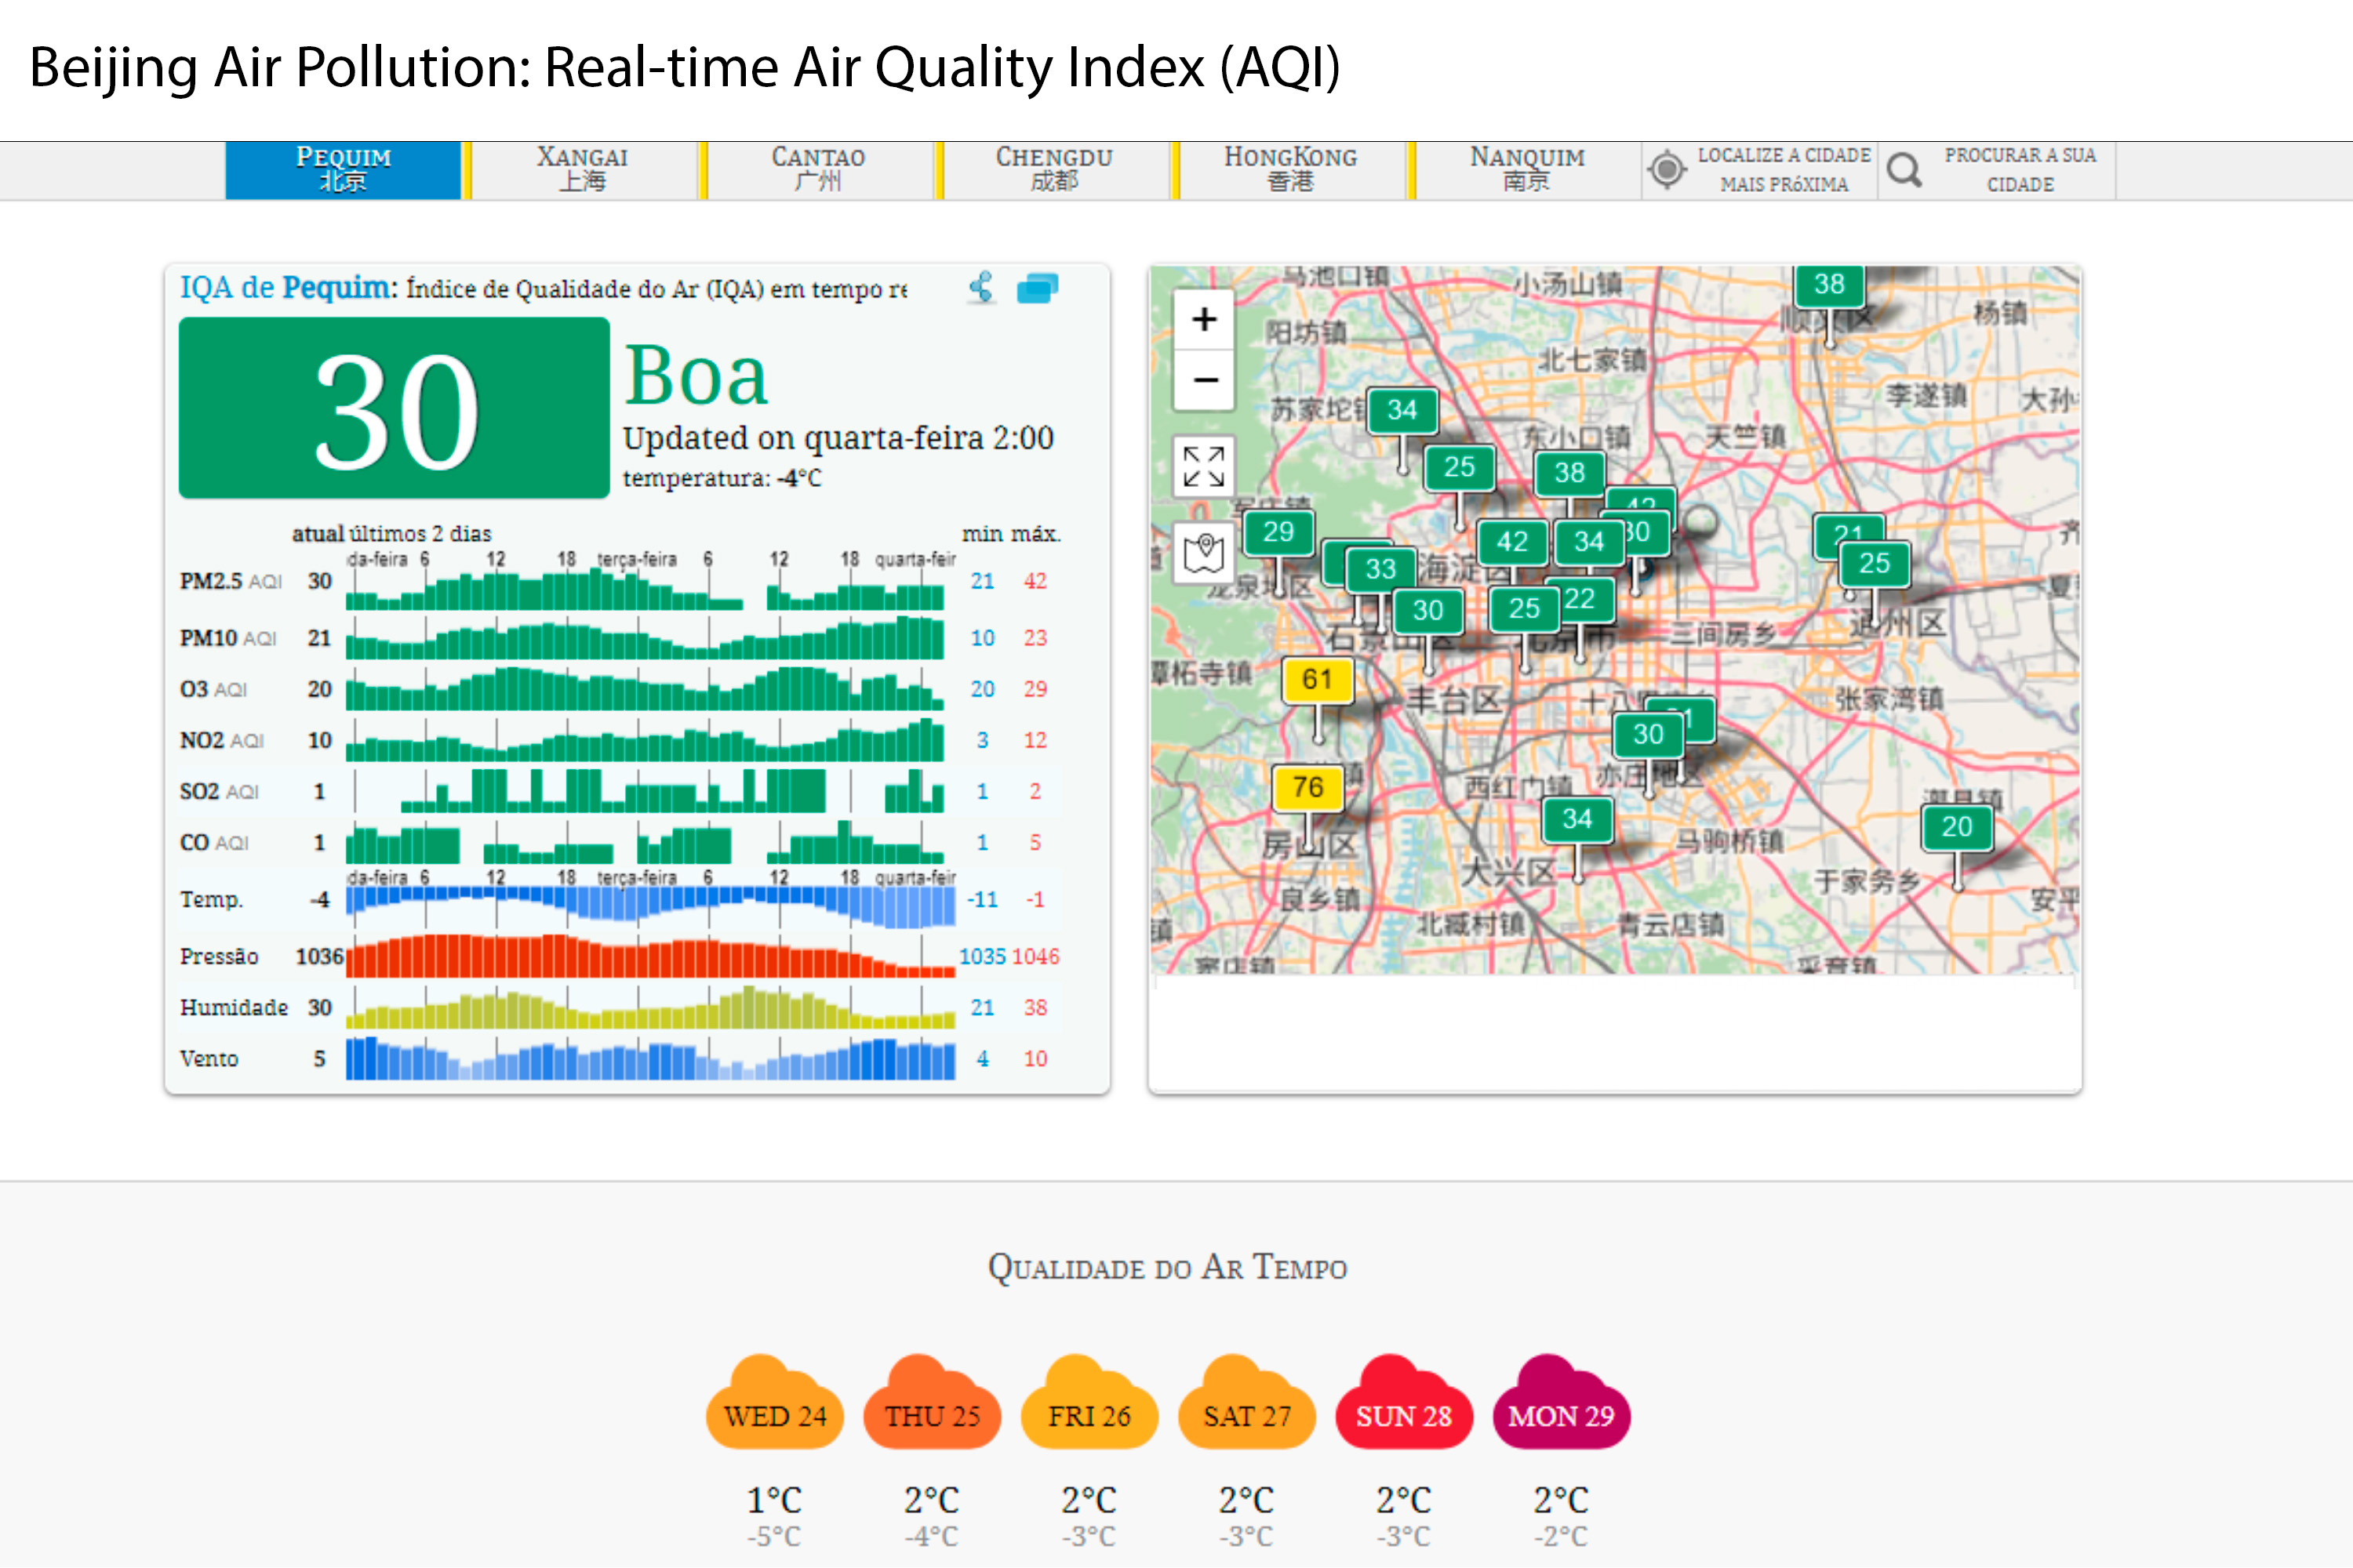Zoom in on the map with the plus control

tap(1202, 319)
